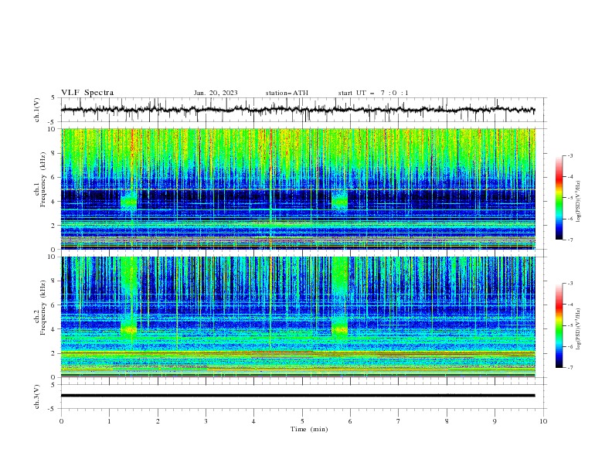Click the "ch.1(V)" waveform axis label
The width and height of the screenshot is (612, 473).
[37, 110]
